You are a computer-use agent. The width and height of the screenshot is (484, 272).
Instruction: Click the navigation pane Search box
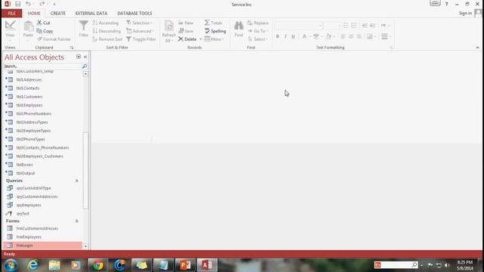[x=42, y=66]
